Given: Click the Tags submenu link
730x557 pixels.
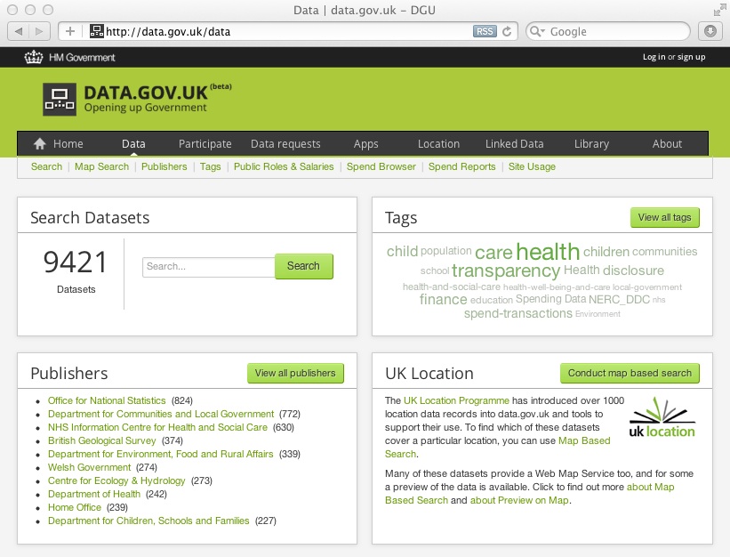Looking at the screenshot, I should (x=210, y=166).
